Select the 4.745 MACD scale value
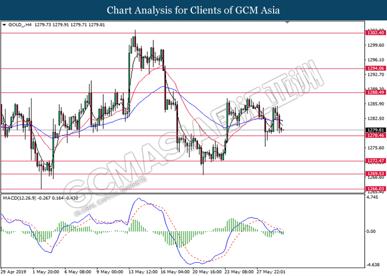Viewport: 387px width, 276px height. click(x=372, y=198)
